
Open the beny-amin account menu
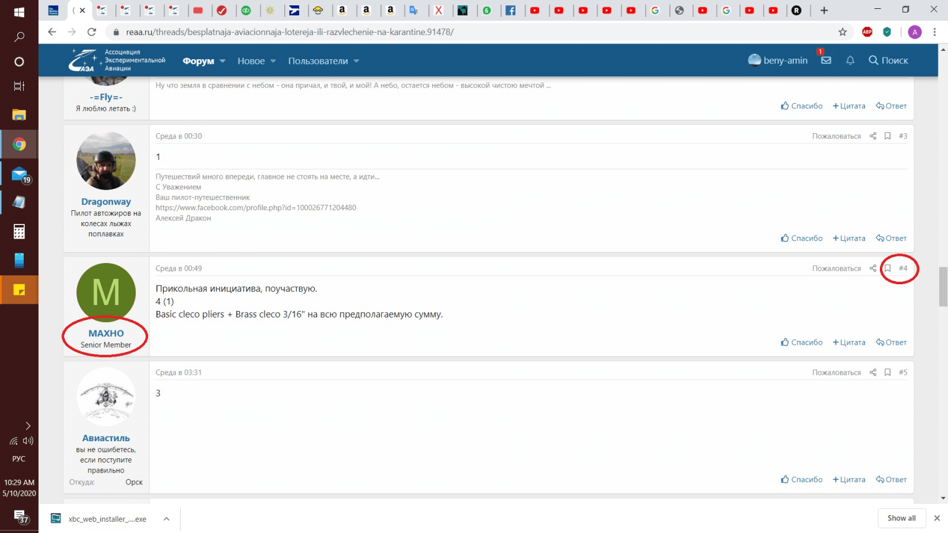coord(778,60)
